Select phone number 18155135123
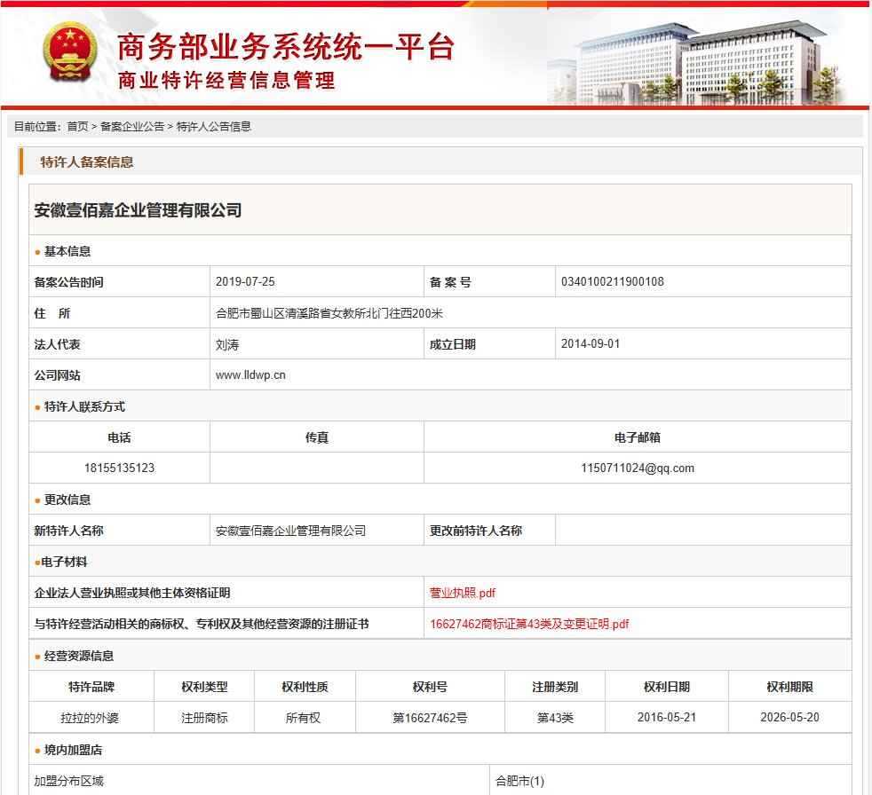The width and height of the screenshot is (872, 795). click(x=119, y=468)
